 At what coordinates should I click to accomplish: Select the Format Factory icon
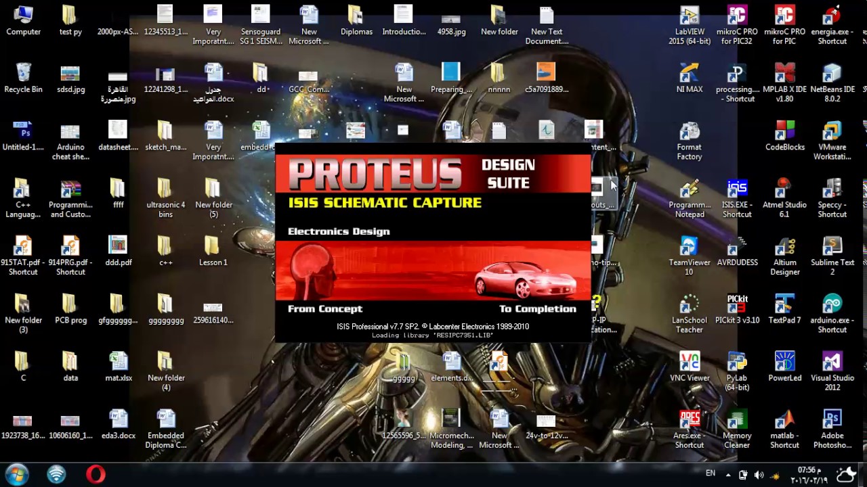[x=690, y=141]
